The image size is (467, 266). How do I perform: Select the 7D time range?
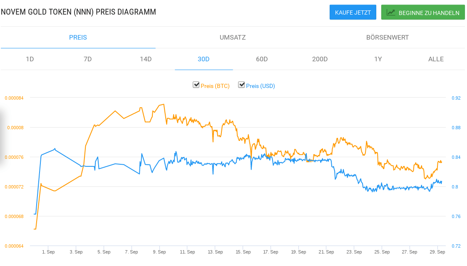tap(87, 59)
